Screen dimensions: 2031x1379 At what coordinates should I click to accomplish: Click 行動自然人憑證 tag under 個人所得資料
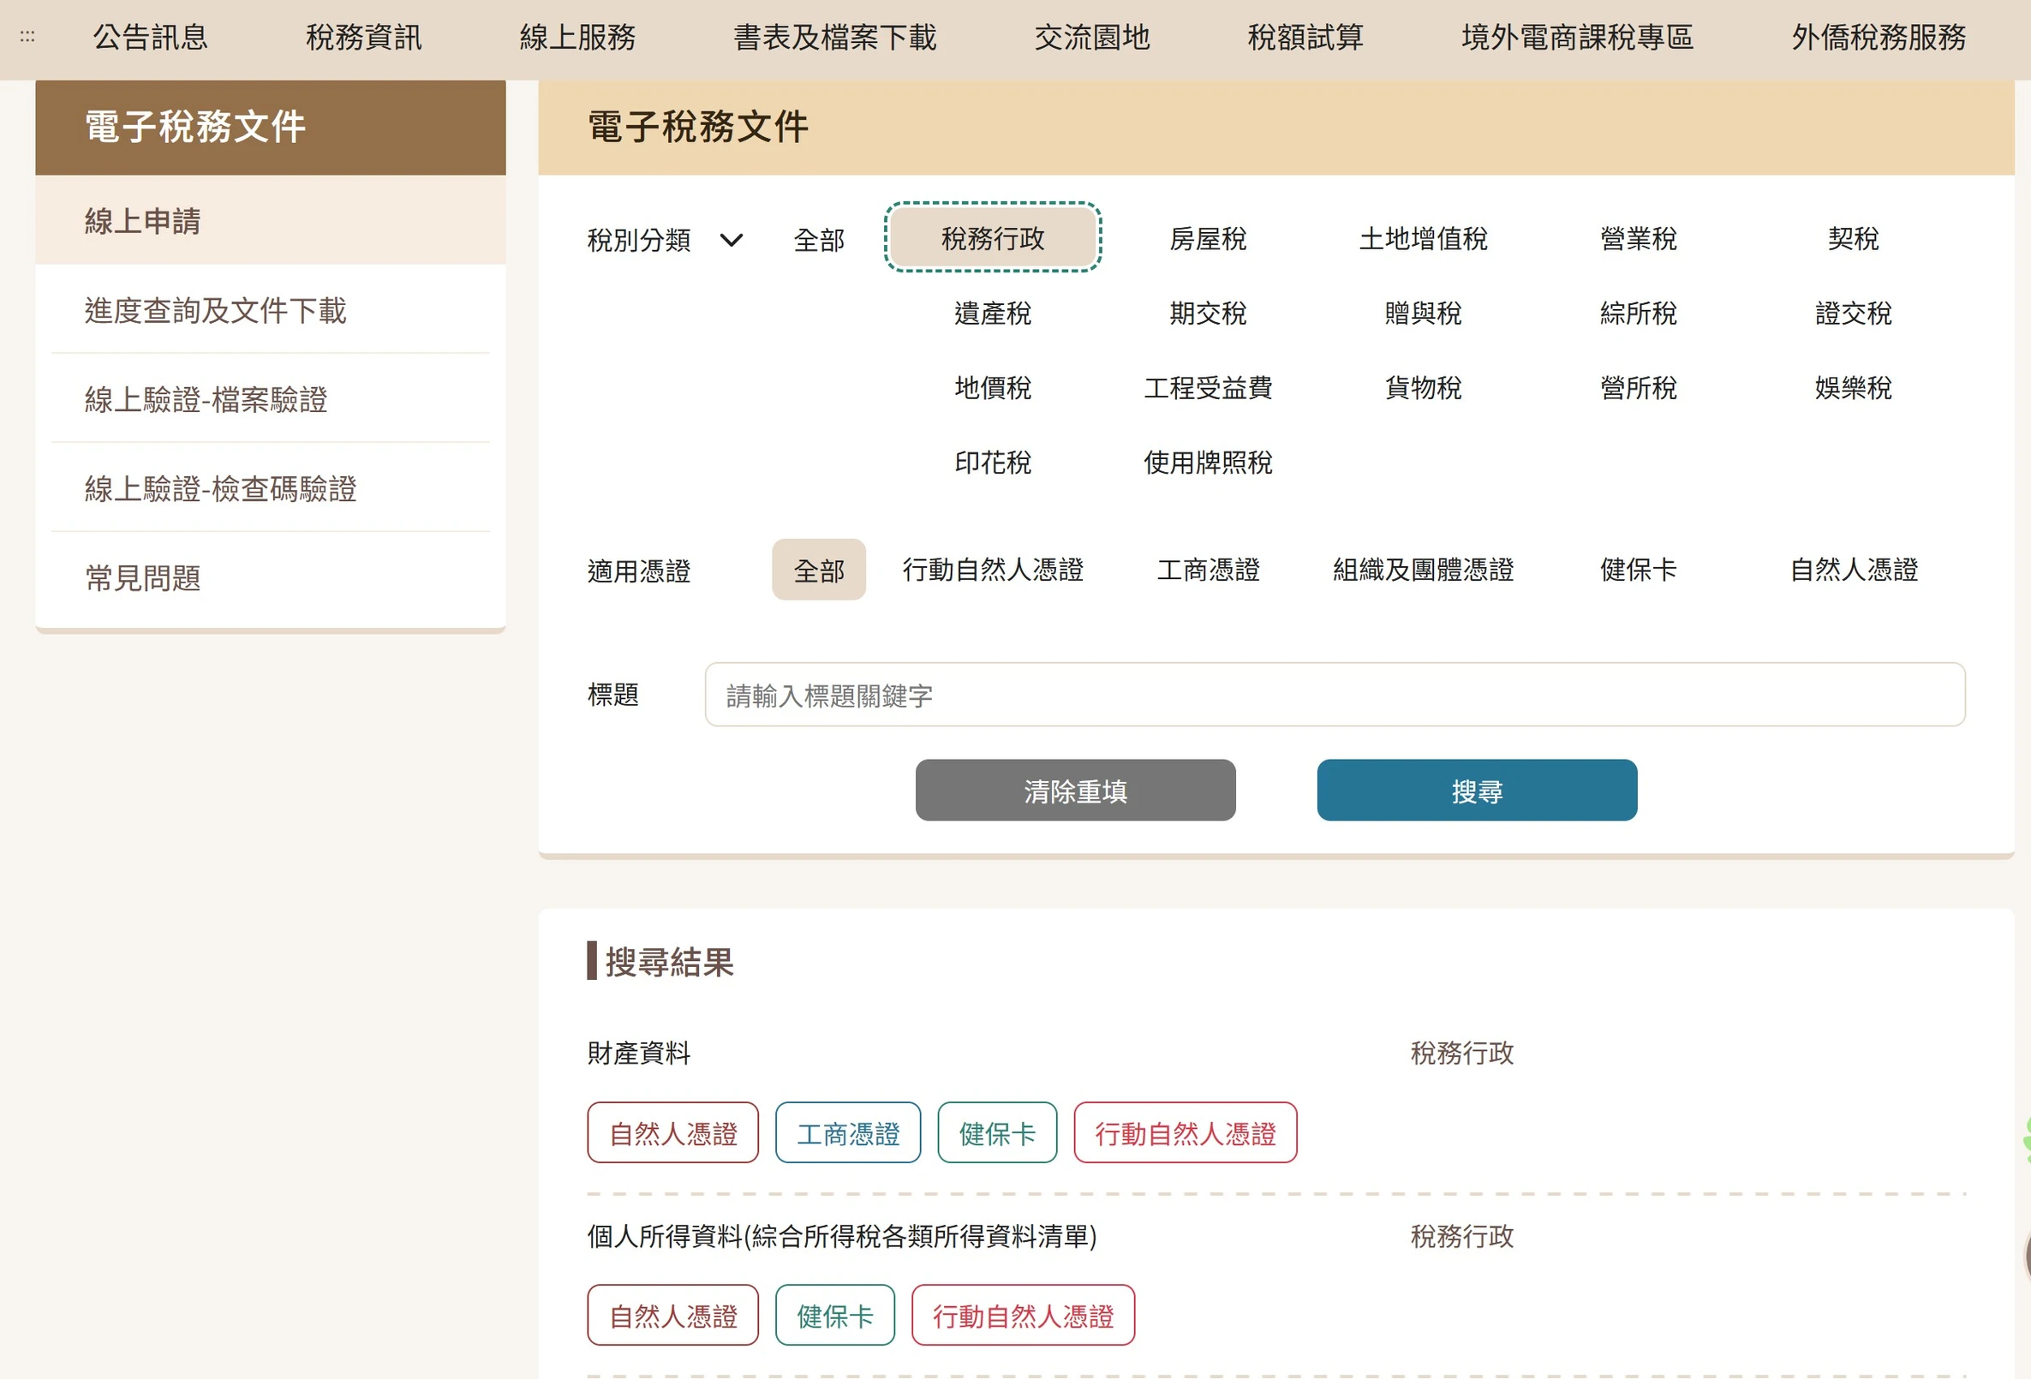[x=1023, y=1316]
